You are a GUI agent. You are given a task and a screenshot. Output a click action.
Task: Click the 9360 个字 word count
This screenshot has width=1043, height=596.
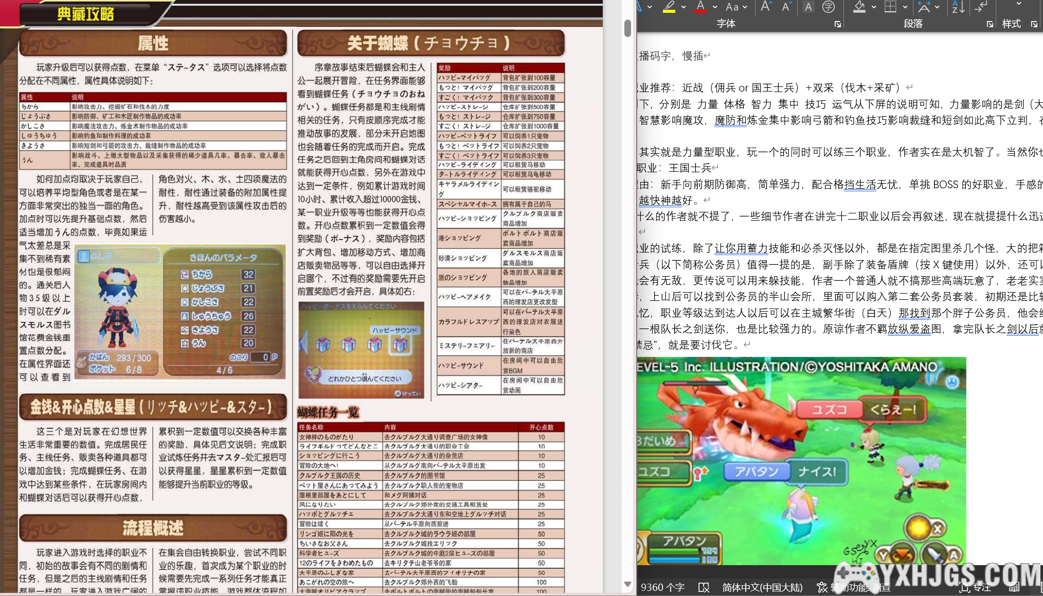pos(662,587)
